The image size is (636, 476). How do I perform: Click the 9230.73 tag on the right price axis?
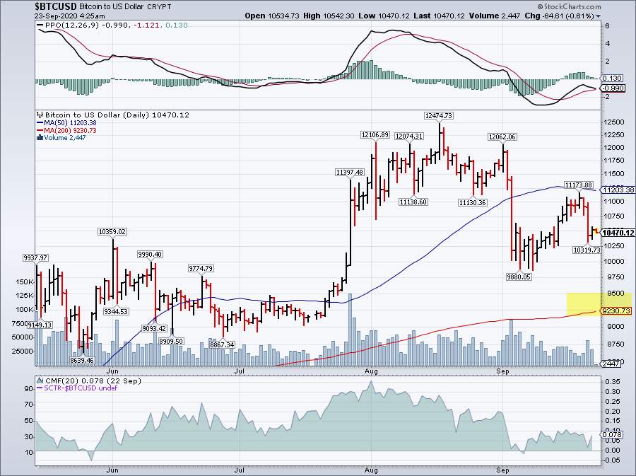coord(616,310)
